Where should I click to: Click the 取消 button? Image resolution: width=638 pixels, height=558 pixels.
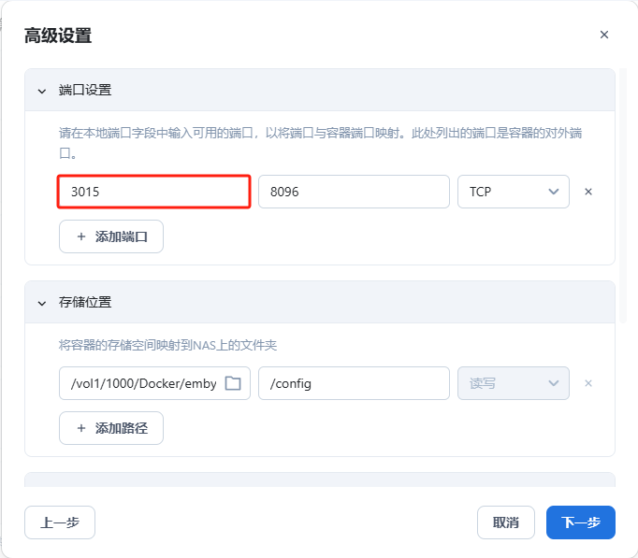coord(506,522)
